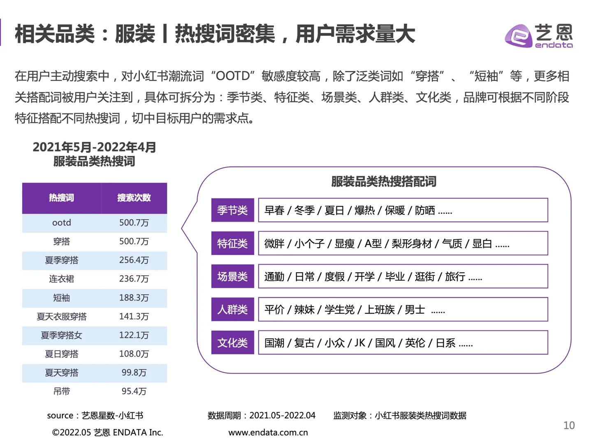The width and height of the screenshot is (589, 444).
Task: Click the 搜索次数 column header
Action: pyautogui.click(x=134, y=198)
